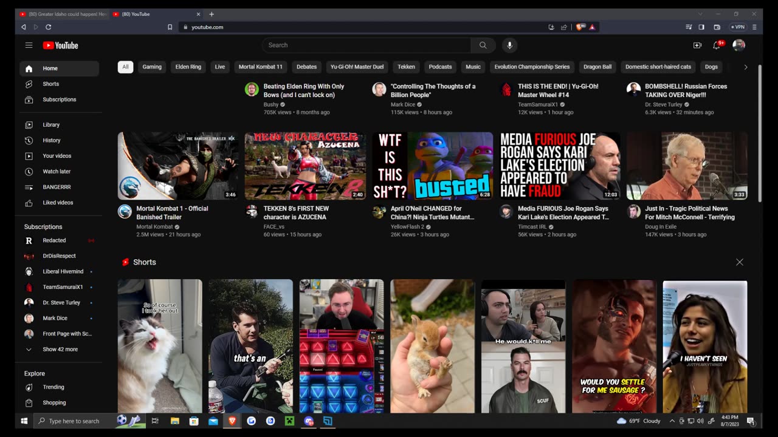Viewport: 778px width, 437px height.
Task: Open Mitch McConnell video thumbnail
Action: pos(687,166)
